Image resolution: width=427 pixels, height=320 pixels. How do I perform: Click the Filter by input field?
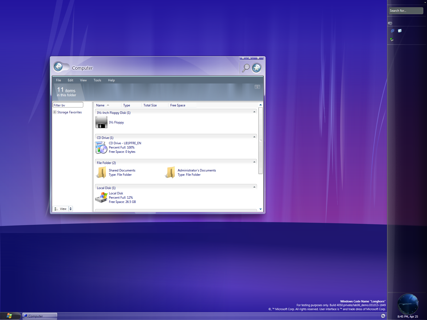[68, 105]
